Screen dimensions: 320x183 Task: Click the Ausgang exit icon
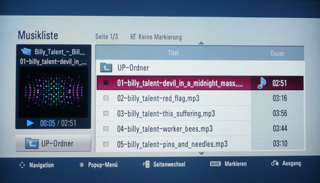pos(275,163)
